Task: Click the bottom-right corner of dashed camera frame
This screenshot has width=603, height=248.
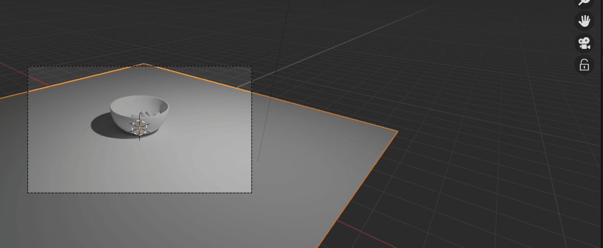Action: (251, 193)
